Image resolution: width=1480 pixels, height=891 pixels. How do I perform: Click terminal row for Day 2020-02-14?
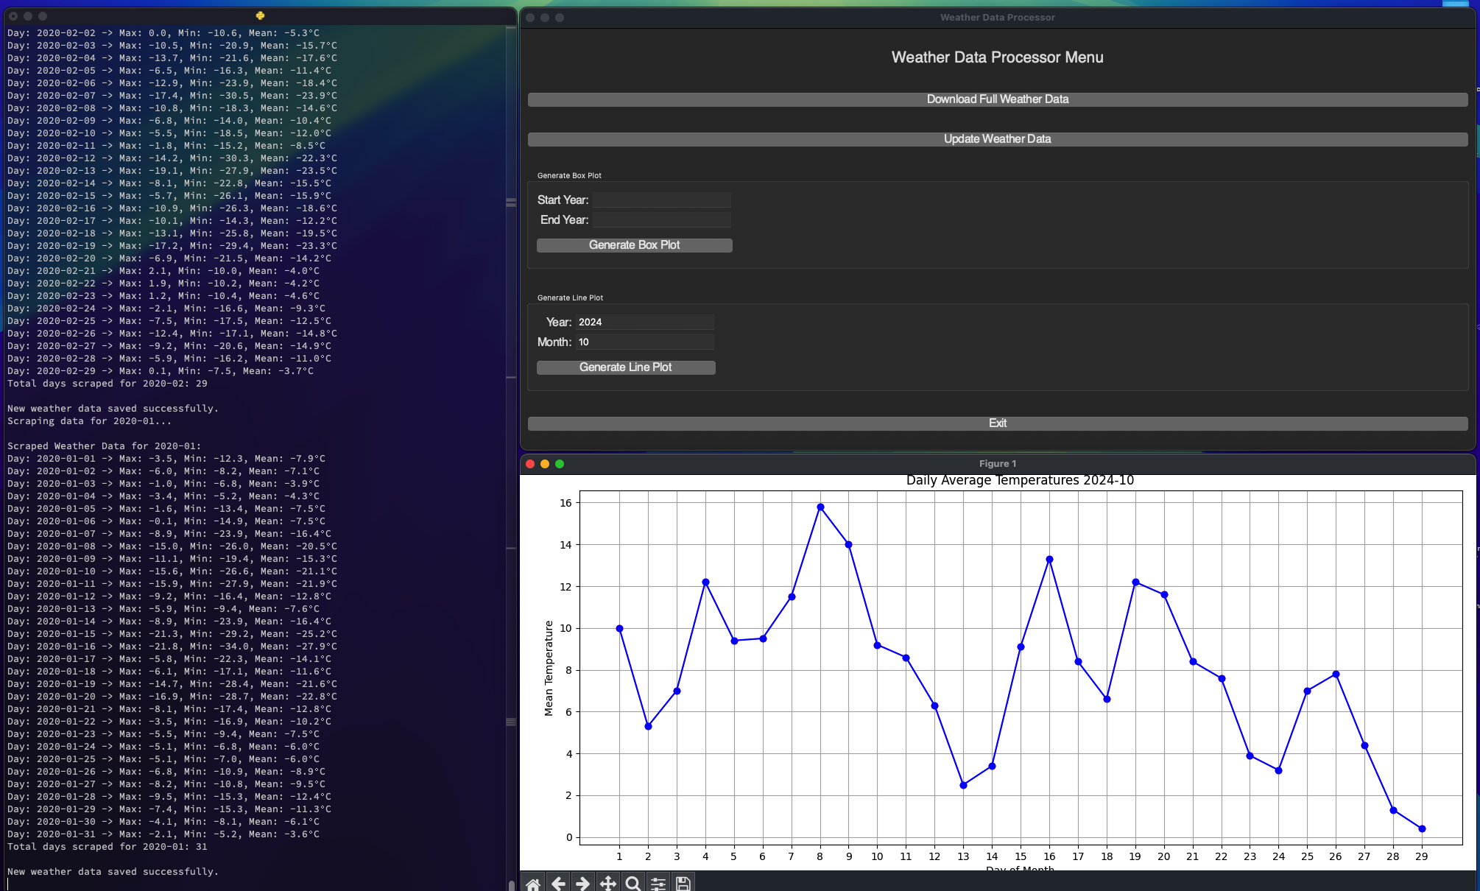pos(169,183)
